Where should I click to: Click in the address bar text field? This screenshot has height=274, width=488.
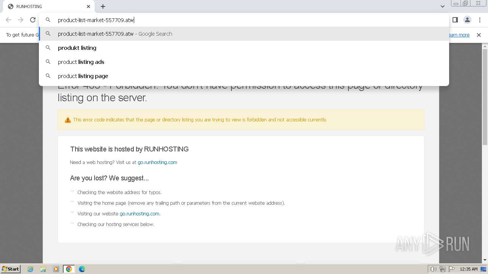click(244, 20)
